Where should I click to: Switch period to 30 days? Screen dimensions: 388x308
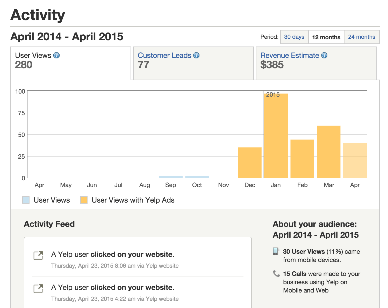coord(294,37)
